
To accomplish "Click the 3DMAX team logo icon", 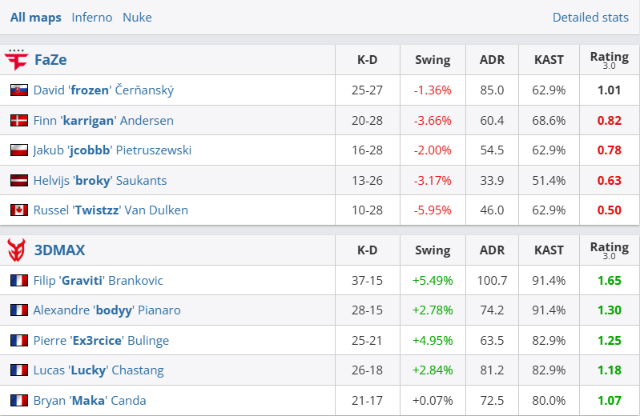I will 16,250.
